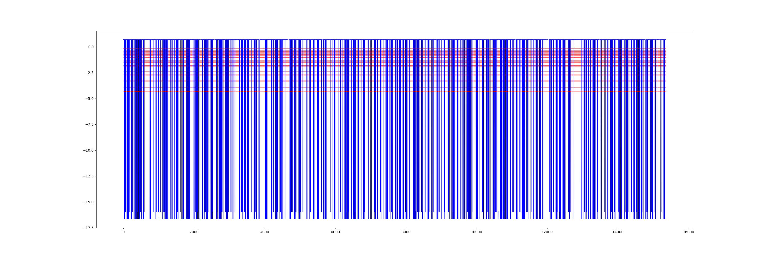This screenshot has width=770, height=256.
Task: Click the y-axis label −2.5
Action: point(89,73)
